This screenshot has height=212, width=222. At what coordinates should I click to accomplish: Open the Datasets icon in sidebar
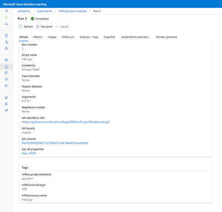tap(7, 60)
